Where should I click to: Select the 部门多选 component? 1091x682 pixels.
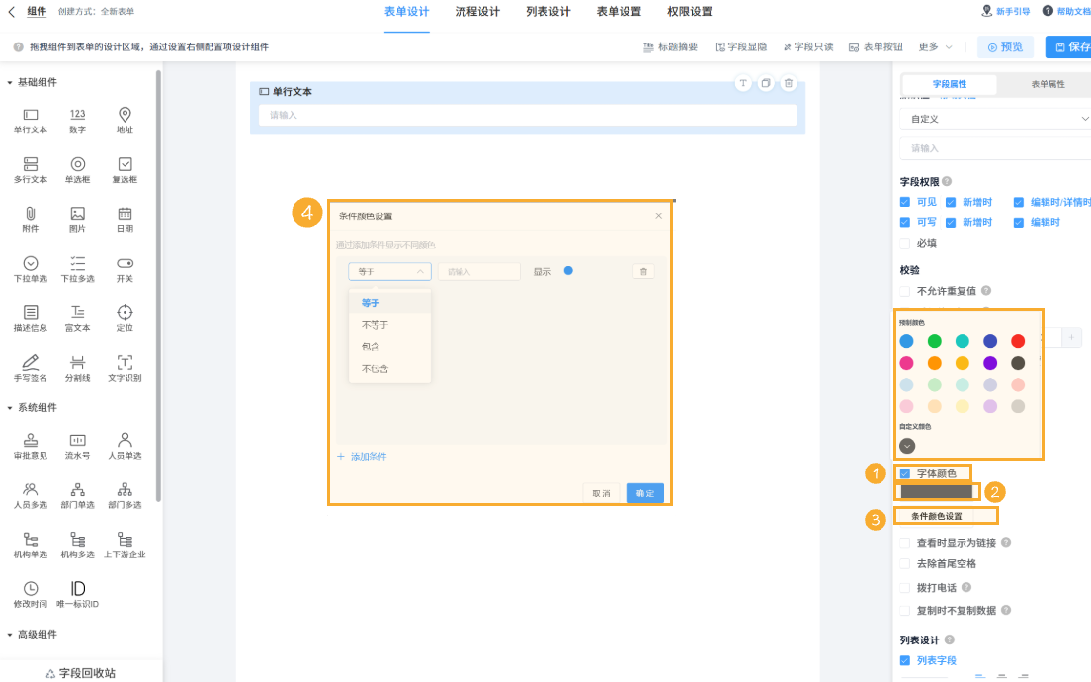pyautogui.click(x=125, y=495)
